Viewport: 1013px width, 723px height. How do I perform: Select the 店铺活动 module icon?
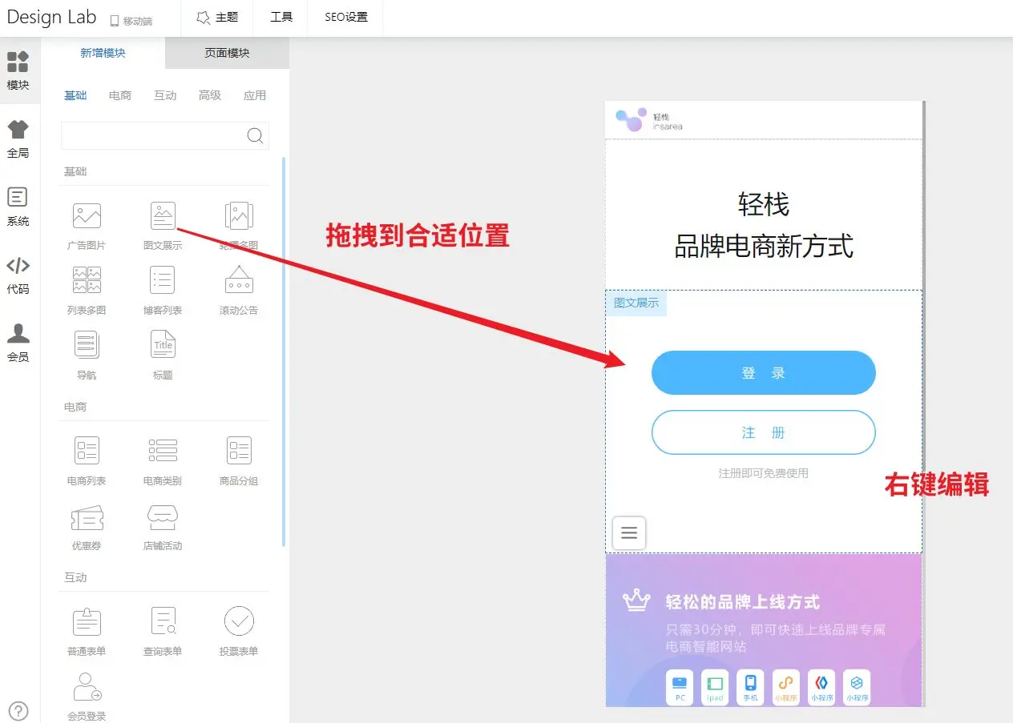tap(163, 518)
